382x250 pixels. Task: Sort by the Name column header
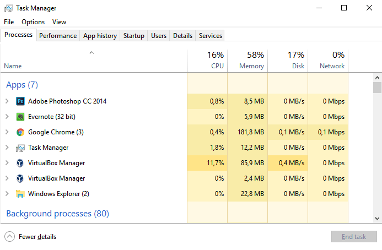[94, 61]
